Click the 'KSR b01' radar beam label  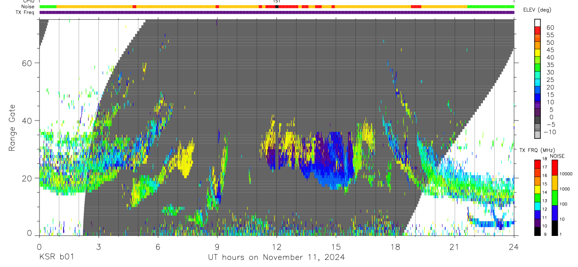pos(56,257)
